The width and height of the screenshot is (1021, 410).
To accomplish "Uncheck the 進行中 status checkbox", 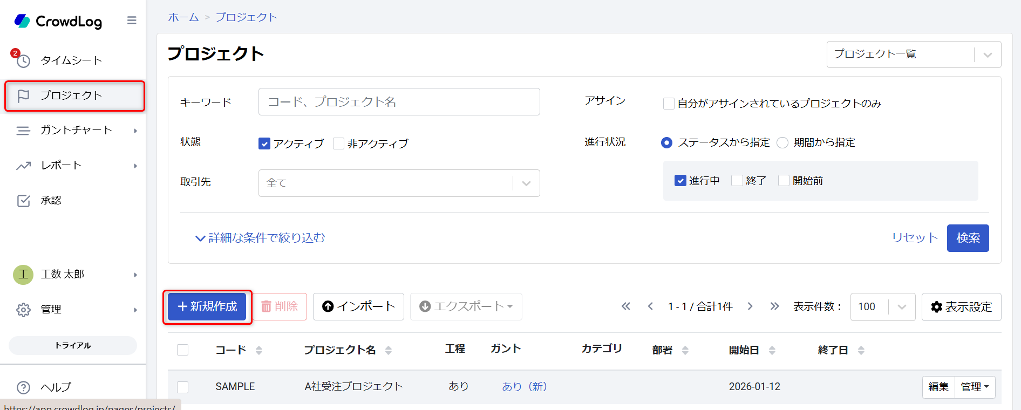I will point(680,181).
